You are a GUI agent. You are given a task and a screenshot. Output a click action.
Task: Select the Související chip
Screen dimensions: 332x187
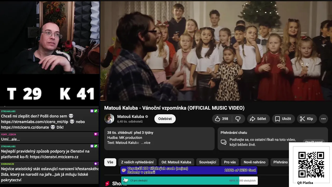208,162
